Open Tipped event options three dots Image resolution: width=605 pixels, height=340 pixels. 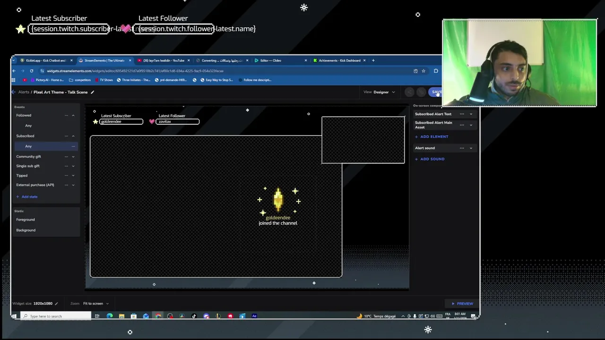66,175
